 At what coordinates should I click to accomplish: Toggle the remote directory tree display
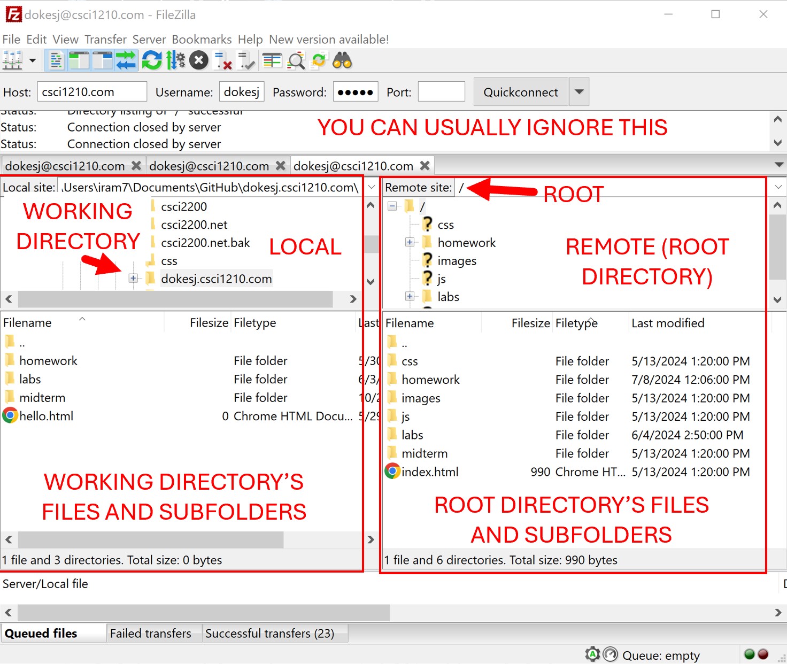(102, 61)
